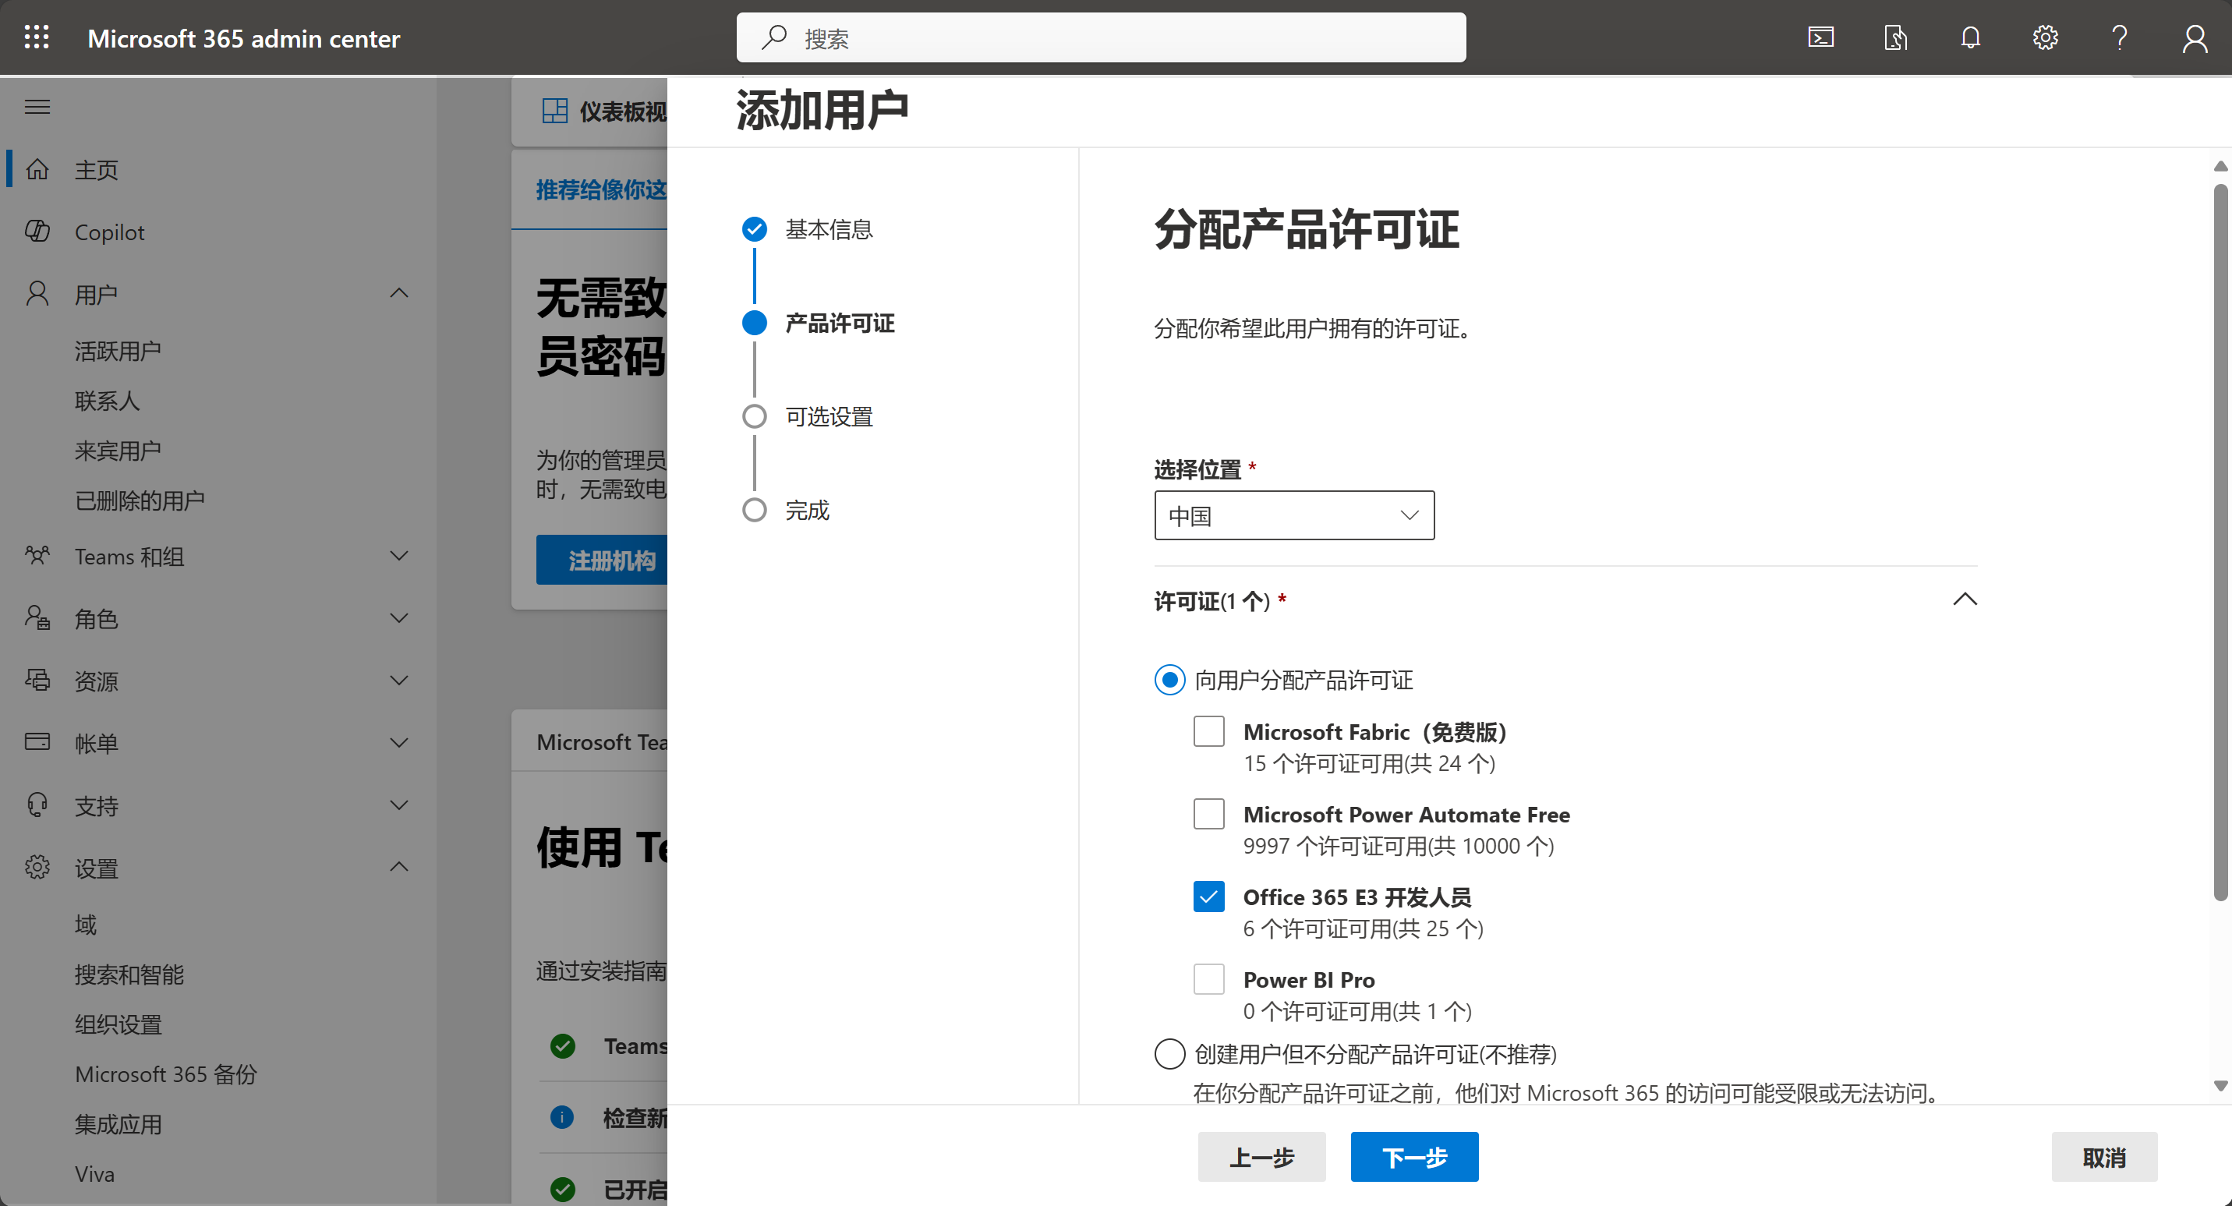This screenshot has height=1206, width=2232.
Task: Collapse the 用户 sidebar group
Action: coord(398,294)
